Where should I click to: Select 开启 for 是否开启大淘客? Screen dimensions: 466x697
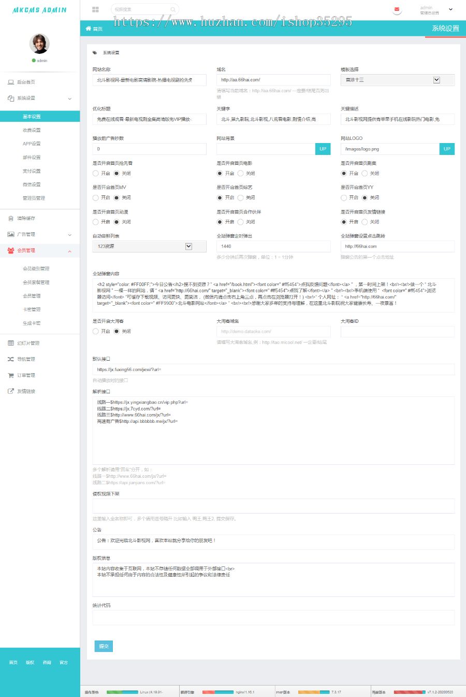96,331
